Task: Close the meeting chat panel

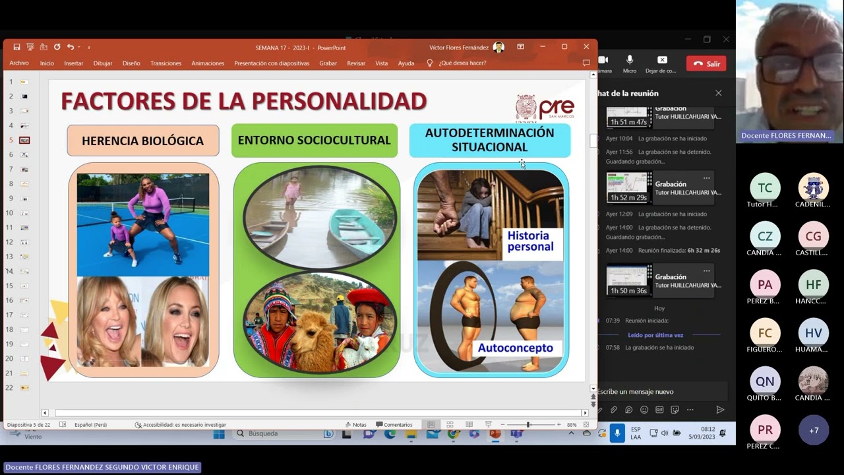Action: (x=719, y=93)
